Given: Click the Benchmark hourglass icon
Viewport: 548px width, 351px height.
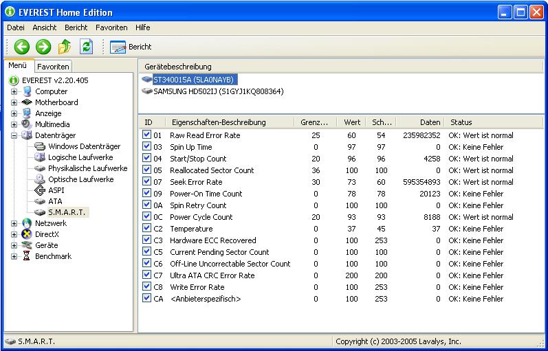Looking at the screenshot, I should tap(27, 256).
